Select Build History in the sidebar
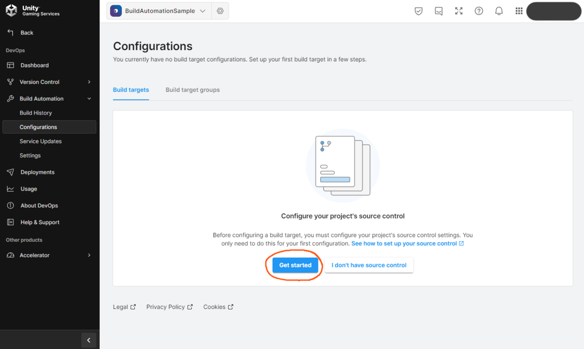The width and height of the screenshot is (584, 349). coord(36,113)
